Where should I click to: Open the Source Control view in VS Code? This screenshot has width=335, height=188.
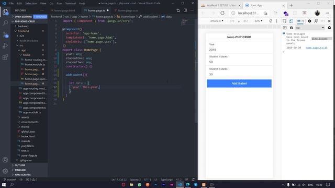pyautogui.click(x=5, y=35)
